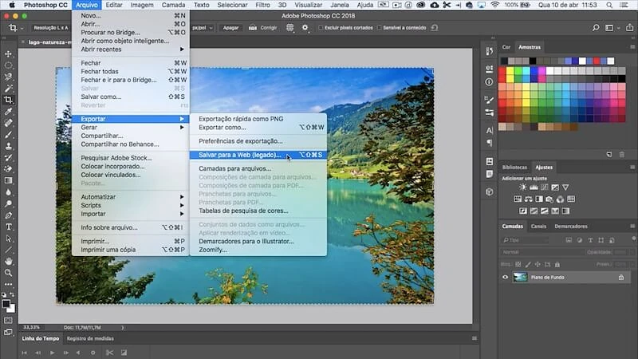Image resolution: width=638 pixels, height=359 pixels.
Task: Click Preferências de exportação...
Action: coord(258,141)
